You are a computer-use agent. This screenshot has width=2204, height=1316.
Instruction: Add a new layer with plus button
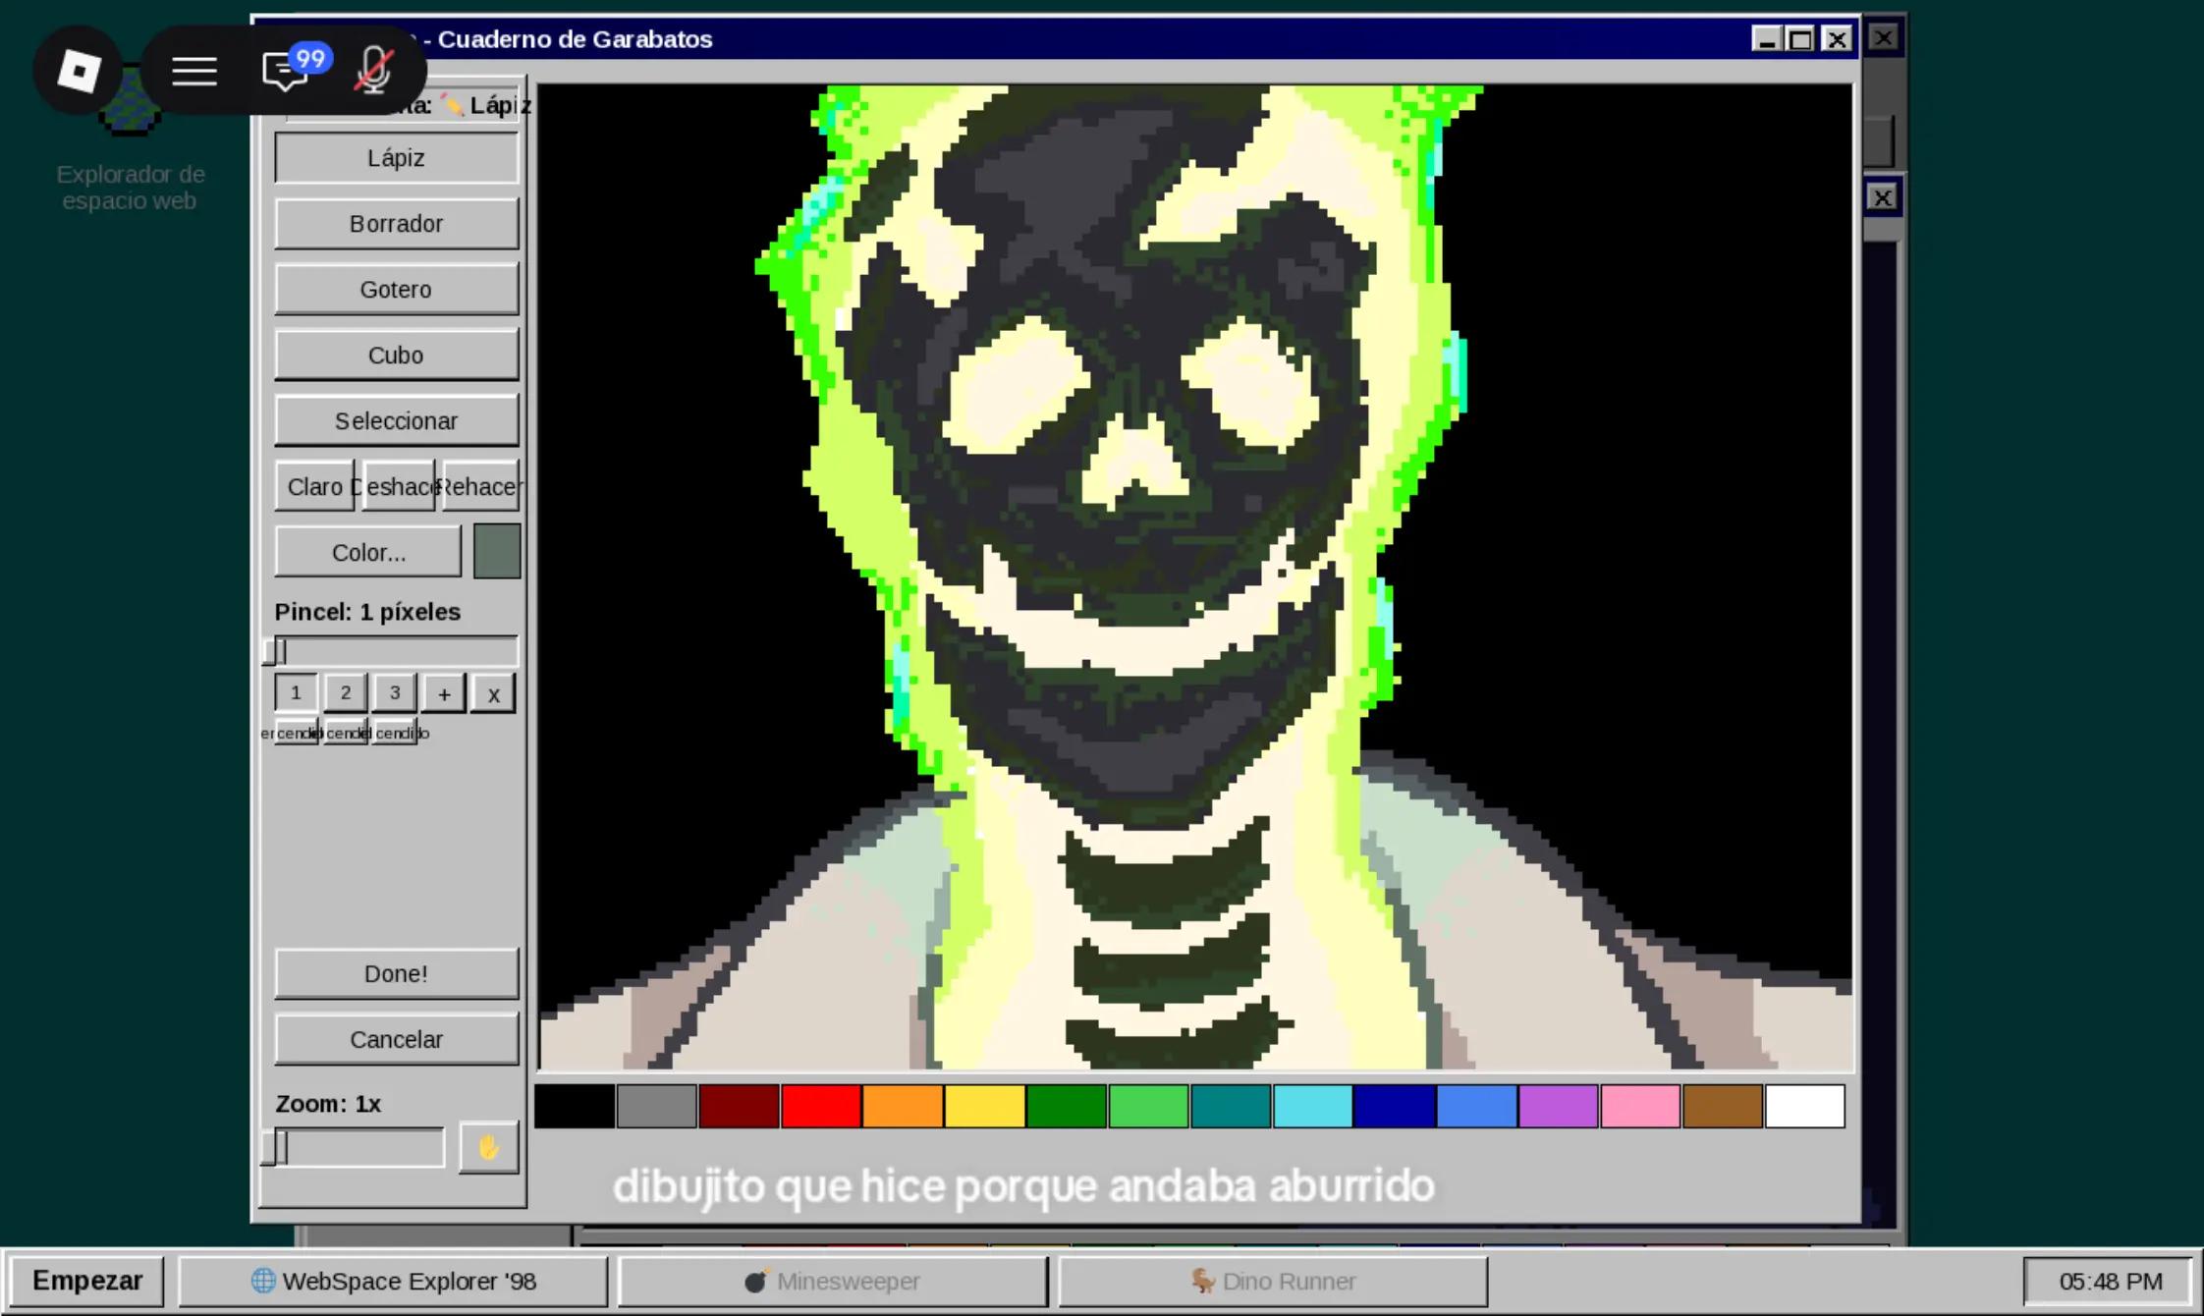click(444, 694)
